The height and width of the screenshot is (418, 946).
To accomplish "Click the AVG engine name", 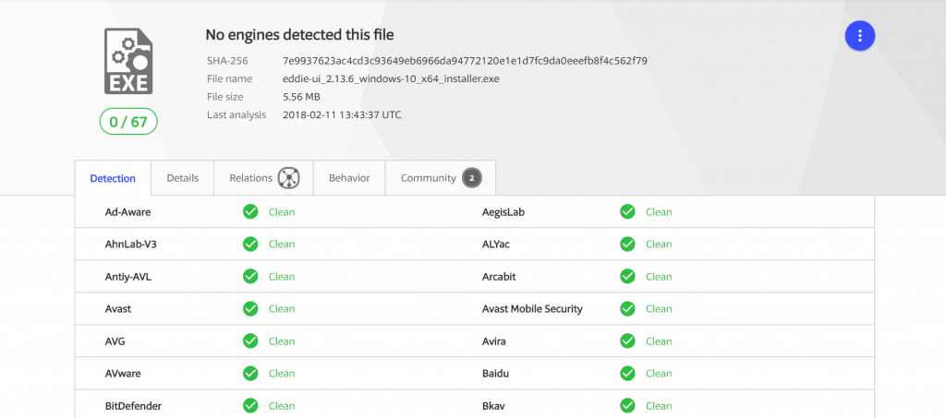I will click(x=115, y=340).
